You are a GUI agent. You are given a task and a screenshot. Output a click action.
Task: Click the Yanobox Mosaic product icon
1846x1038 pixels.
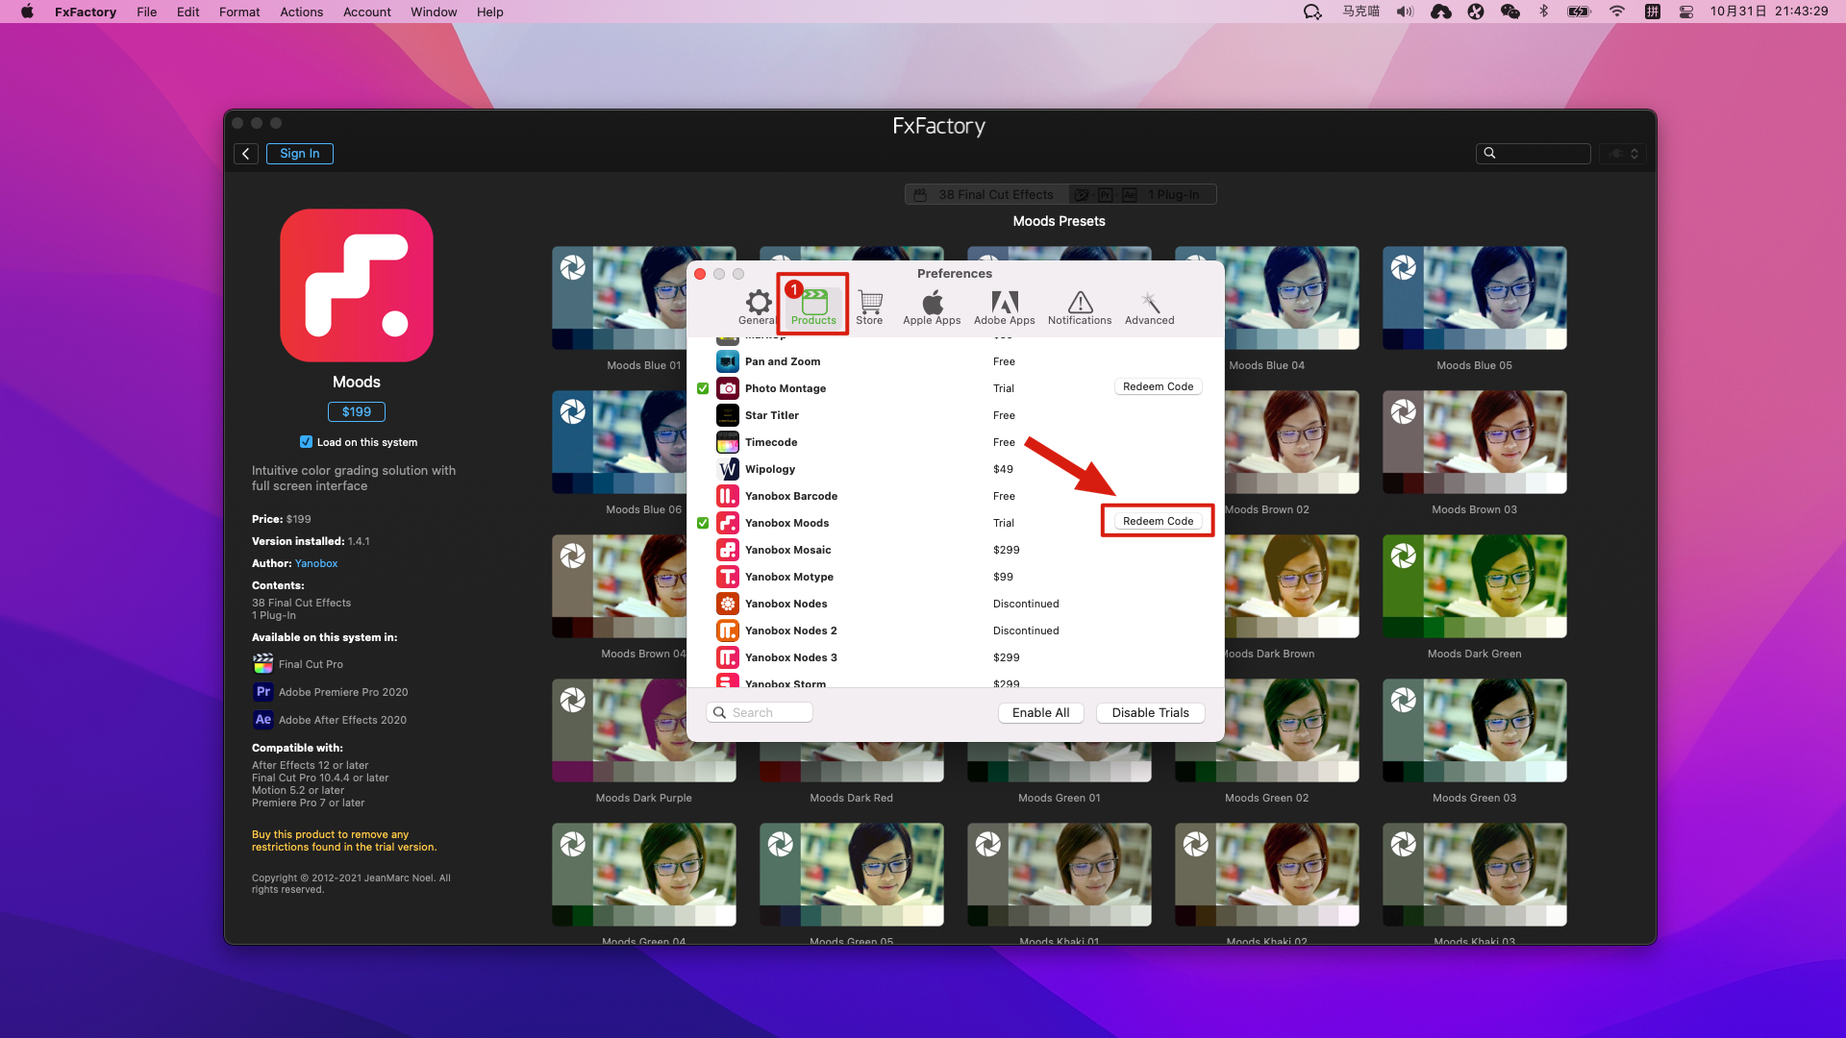click(728, 550)
